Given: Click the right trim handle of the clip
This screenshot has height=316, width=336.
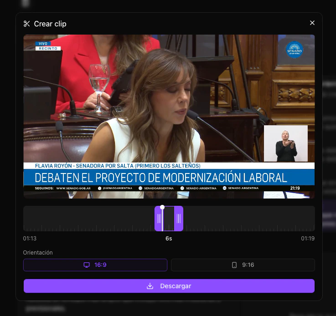Looking at the screenshot, I should (x=179, y=219).
